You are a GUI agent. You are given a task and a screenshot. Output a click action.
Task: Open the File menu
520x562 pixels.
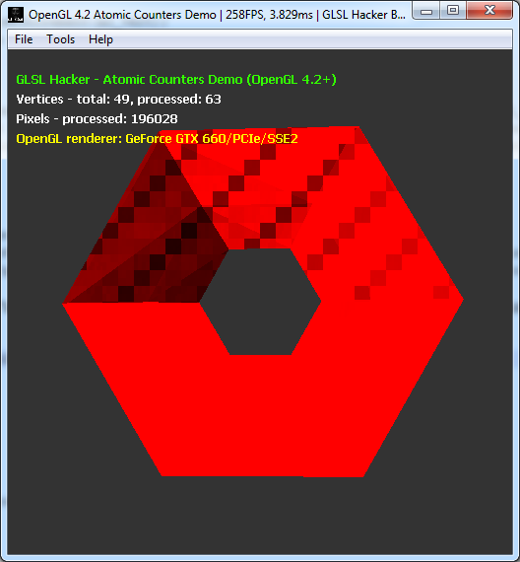(24, 39)
